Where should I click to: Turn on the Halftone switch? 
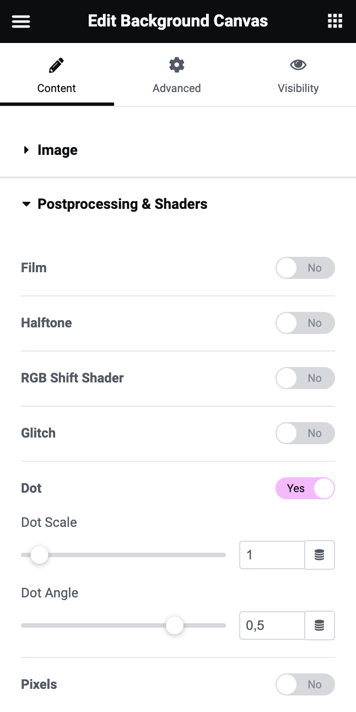[305, 323]
